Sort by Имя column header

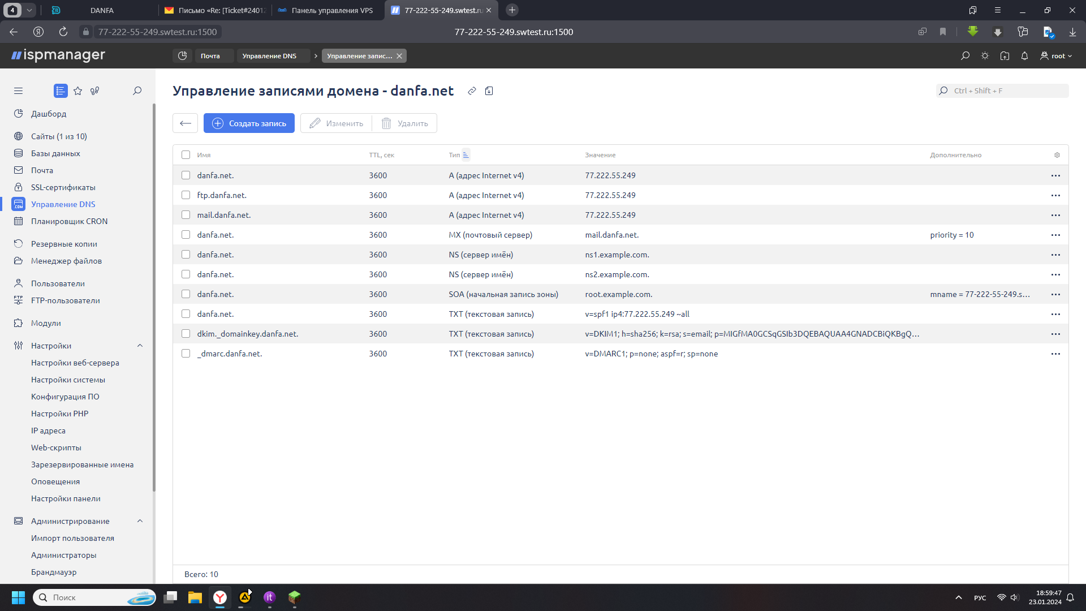204,155
